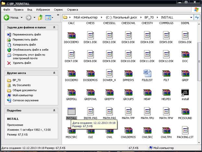202x152 pixels.
Task: Open Сетевое окружение from other places
Action: tap(26, 100)
